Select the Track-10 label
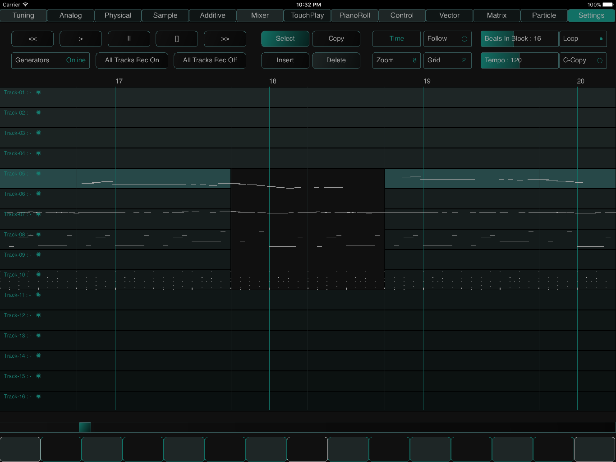Image resolution: width=616 pixels, height=462 pixels. click(18, 275)
